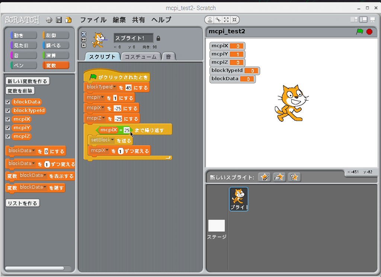Uncheck the mcpiZ variable checkbox
Screen dimensions: 381x277
[8, 136]
